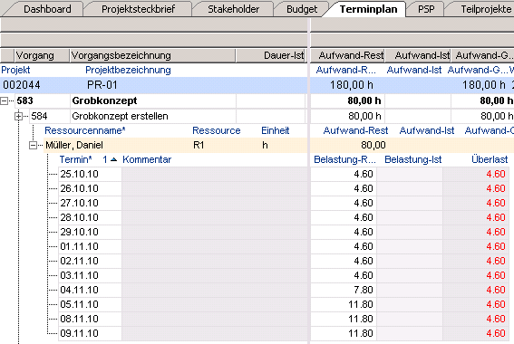Open the Stakeholder tab
514x344 pixels.
pos(233,9)
